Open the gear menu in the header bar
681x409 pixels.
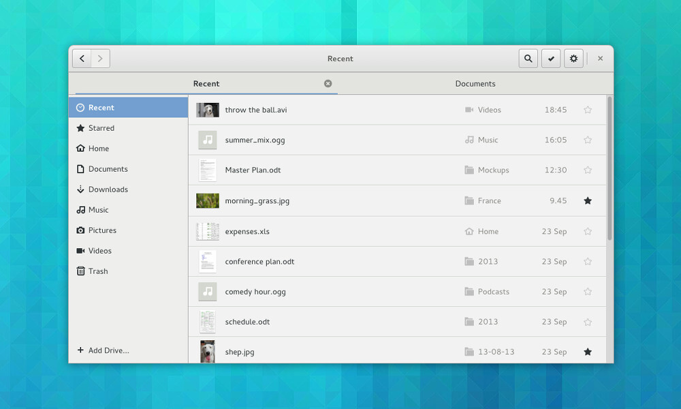(573, 59)
